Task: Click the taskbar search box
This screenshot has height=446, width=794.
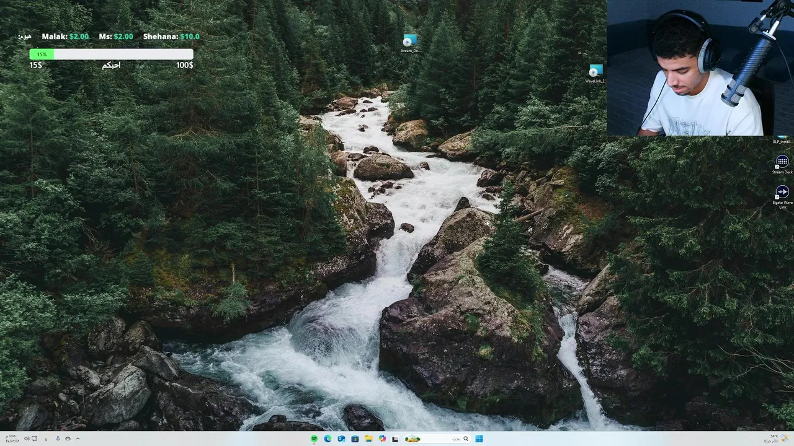Action: tap(437, 439)
